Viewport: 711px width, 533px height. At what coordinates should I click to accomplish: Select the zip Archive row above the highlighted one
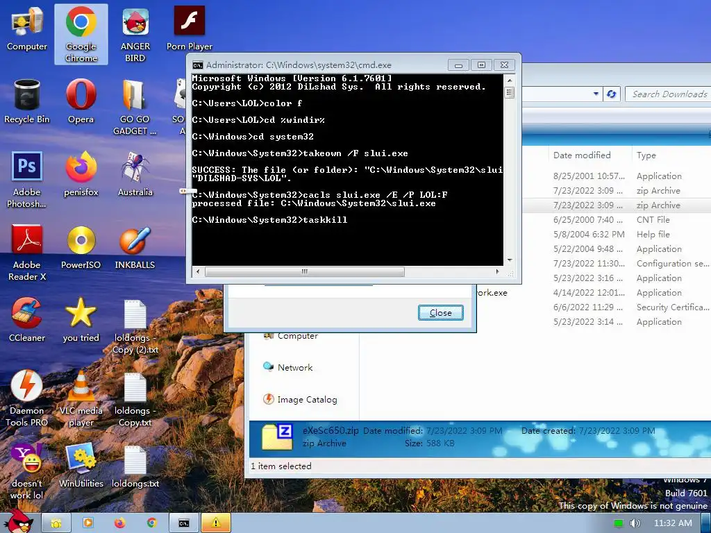617,190
